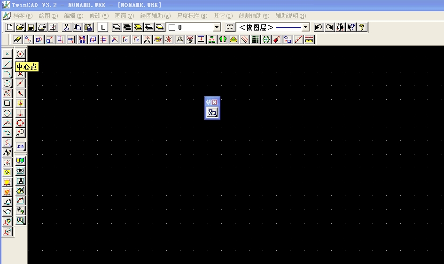Click the icon inside floating 线 palette
Screen dimensions: 444x264
point(212,112)
